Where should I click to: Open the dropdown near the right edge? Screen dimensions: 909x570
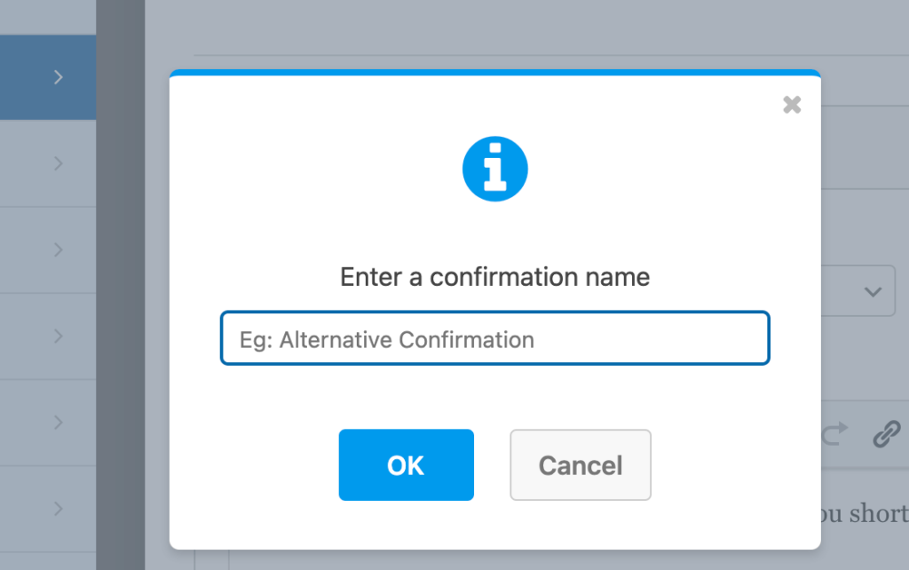coord(871,290)
